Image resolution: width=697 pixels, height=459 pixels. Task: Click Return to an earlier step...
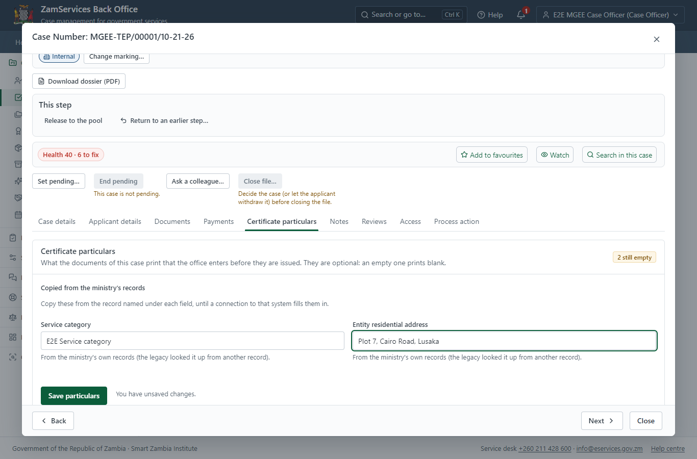(164, 121)
